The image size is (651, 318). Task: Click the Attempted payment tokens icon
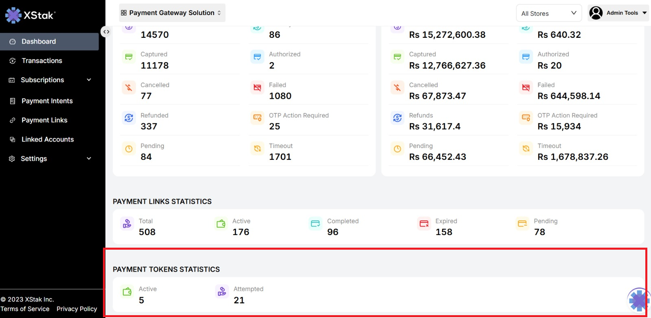pyautogui.click(x=222, y=292)
